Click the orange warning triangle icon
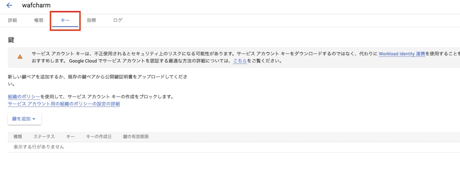The height and width of the screenshot is (177, 460). (x=20, y=57)
